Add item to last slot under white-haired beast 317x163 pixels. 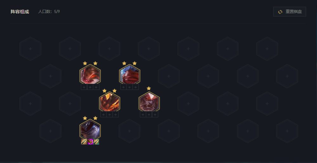click(155, 114)
